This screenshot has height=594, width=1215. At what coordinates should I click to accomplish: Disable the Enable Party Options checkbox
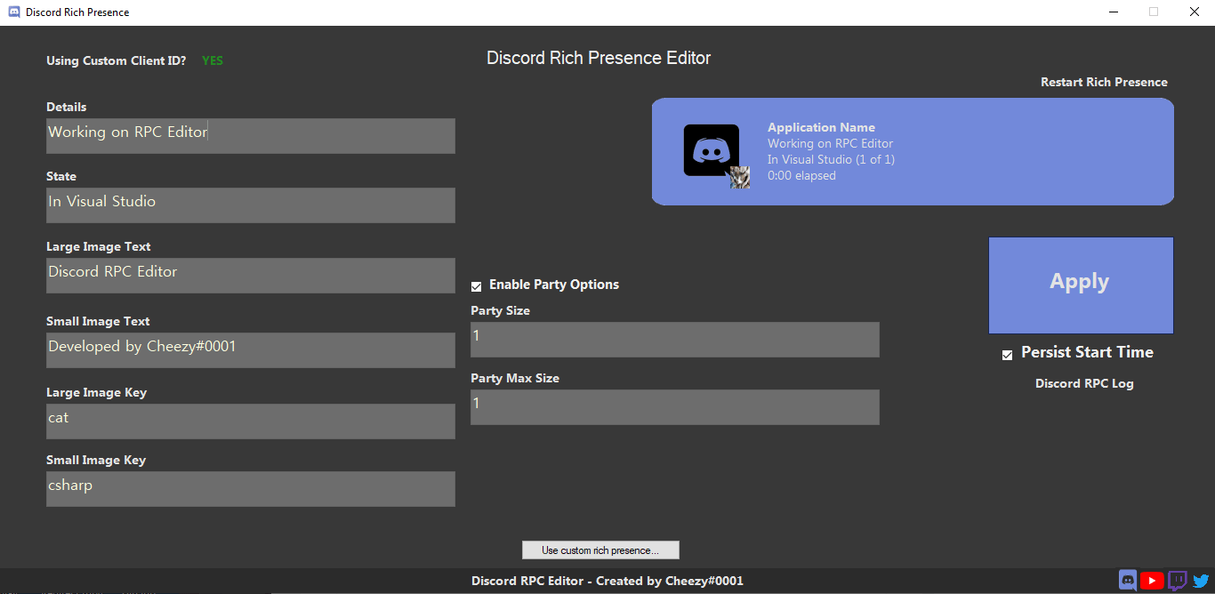pos(477,285)
